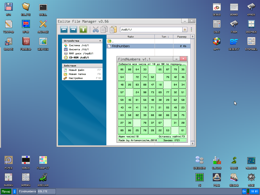Toggle the favorite star next to path
260x195 pixels.
(185, 30)
